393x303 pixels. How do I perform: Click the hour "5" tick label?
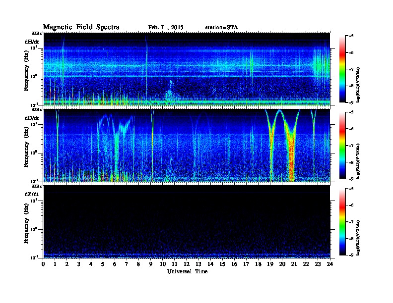[103, 264]
